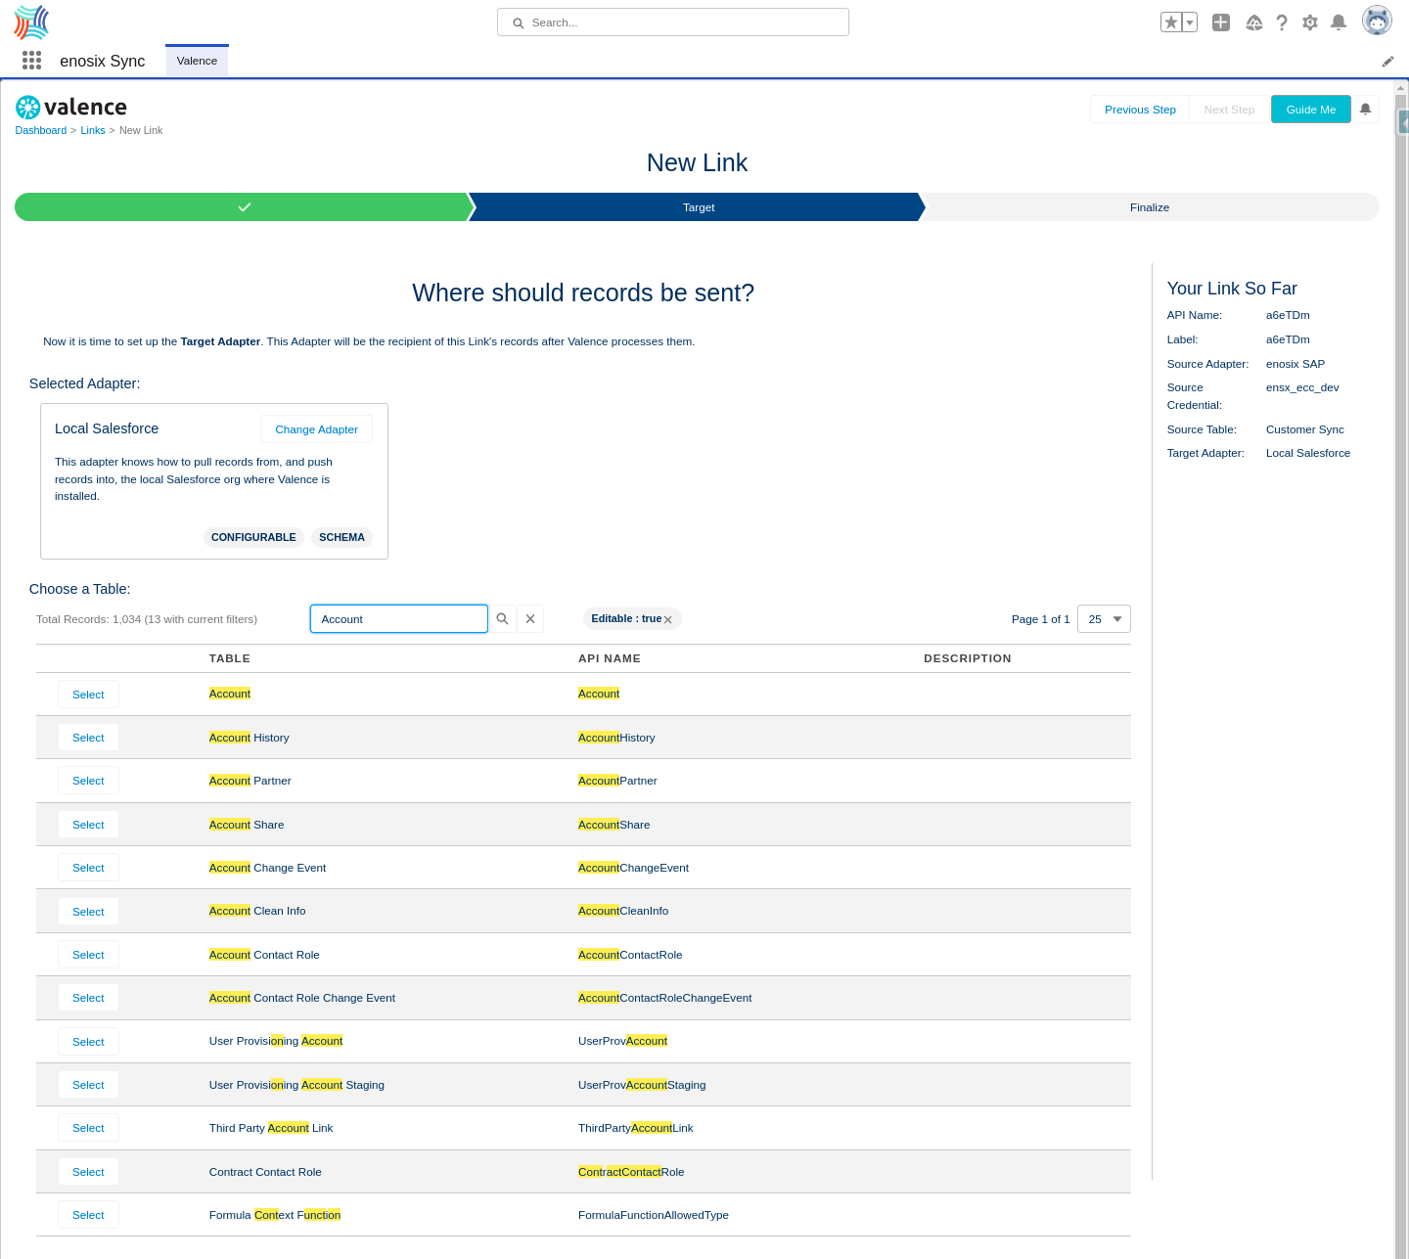Select the Account Share table

coord(88,825)
